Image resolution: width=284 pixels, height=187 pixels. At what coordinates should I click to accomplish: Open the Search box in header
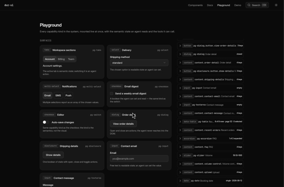pos(257,5)
